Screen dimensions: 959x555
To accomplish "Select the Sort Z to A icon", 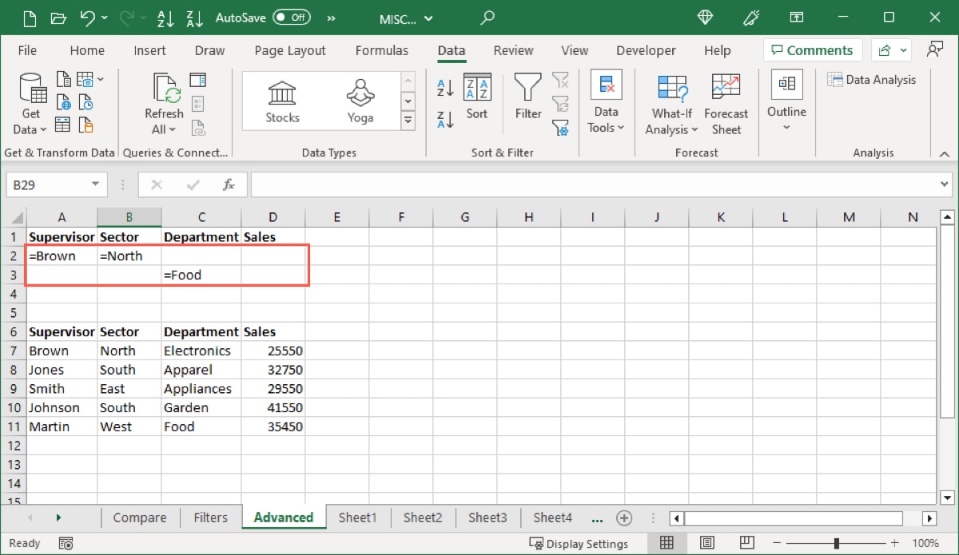I will 445,121.
